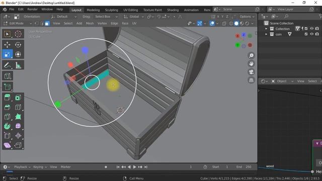Switch perspective/orthographic with the grid icon

[x=251, y=80]
